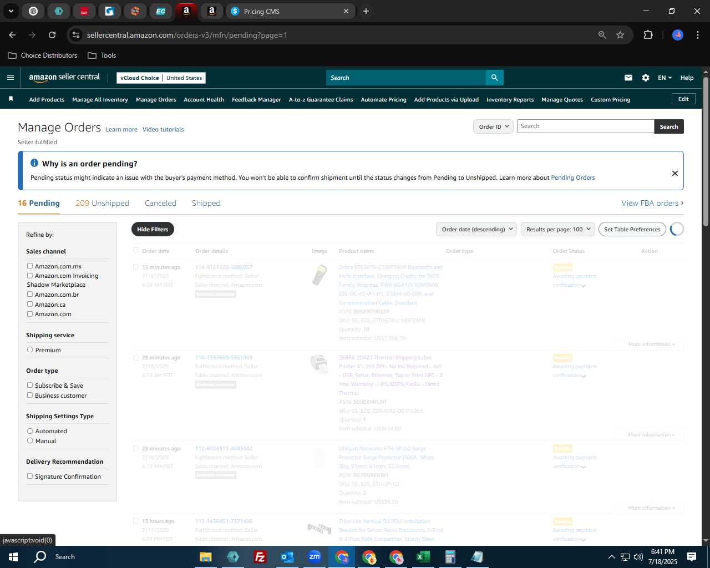Open the Seller Central hamburger menu
This screenshot has height=568, width=710.
click(10, 78)
